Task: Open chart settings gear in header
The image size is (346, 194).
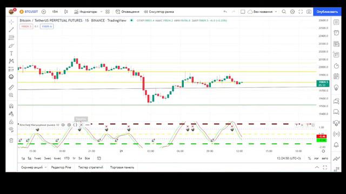Action: coord(292,12)
